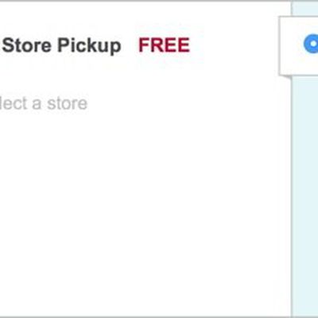Click the white card containing the radio button
The image size is (318, 318).
coord(298,46)
